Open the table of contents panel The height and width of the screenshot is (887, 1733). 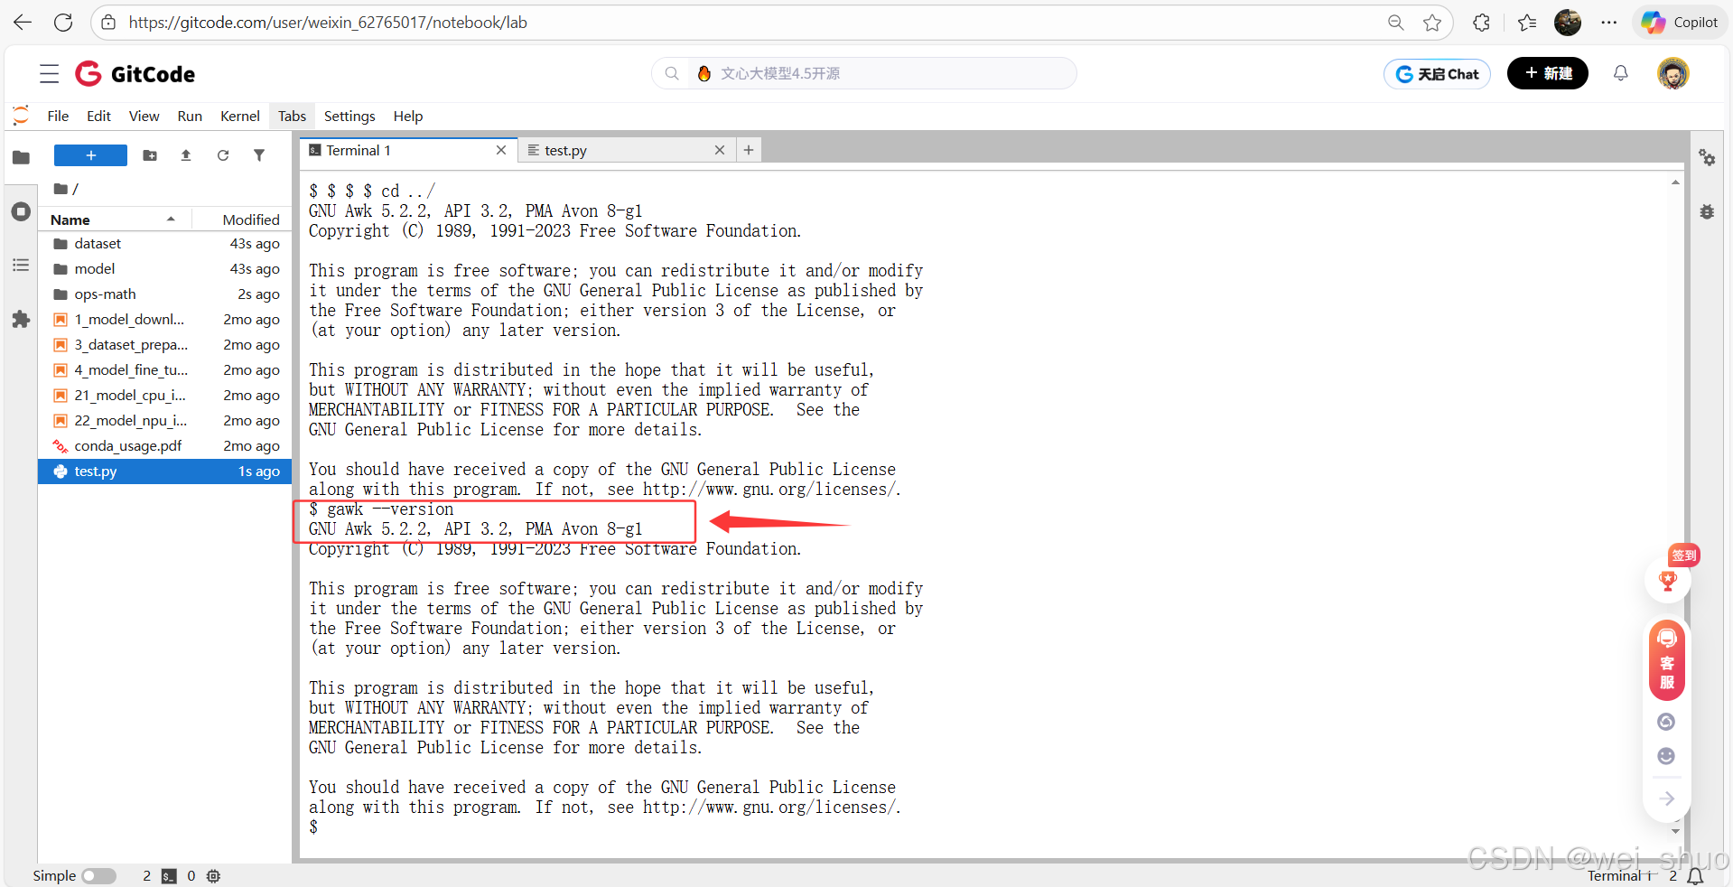21,265
